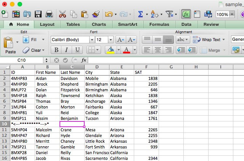The height and width of the screenshot is (161, 244).
Task: Switch to the Tables tab
Action: [73, 24]
